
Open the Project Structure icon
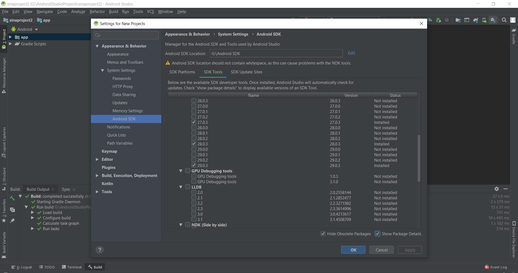pos(458,20)
